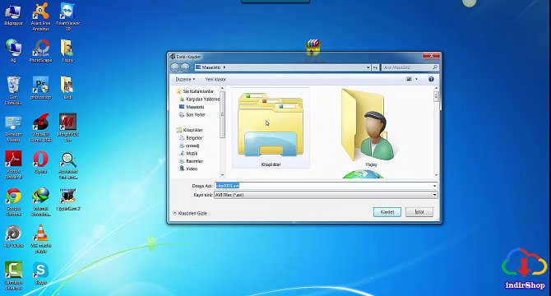Select Müzik in the navigation tree
551x296 pixels.
[x=188, y=154]
